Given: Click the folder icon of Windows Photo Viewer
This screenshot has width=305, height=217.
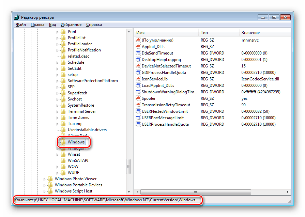Looking at the screenshot, I should 50,179.
